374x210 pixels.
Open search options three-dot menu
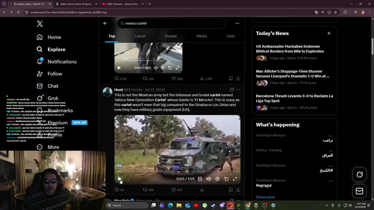point(237,23)
